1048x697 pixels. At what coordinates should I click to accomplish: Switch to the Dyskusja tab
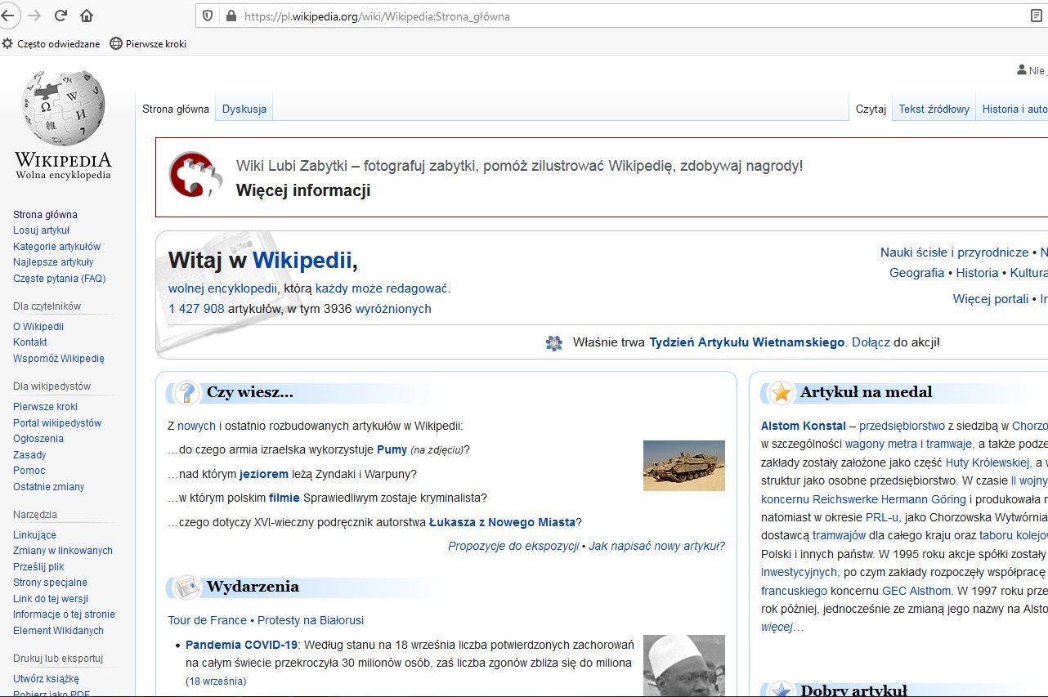click(x=244, y=109)
